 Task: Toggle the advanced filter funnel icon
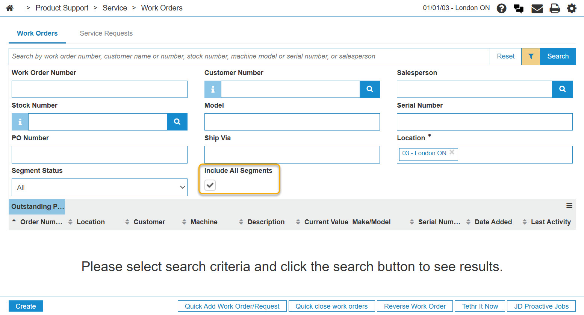(x=531, y=56)
